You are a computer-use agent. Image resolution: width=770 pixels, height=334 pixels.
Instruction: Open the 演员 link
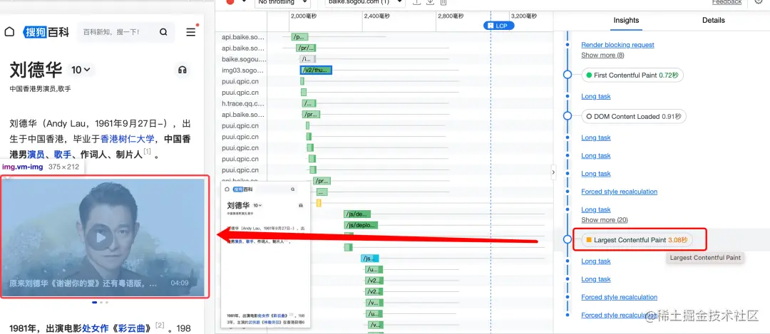pyautogui.click(x=36, y=155)
